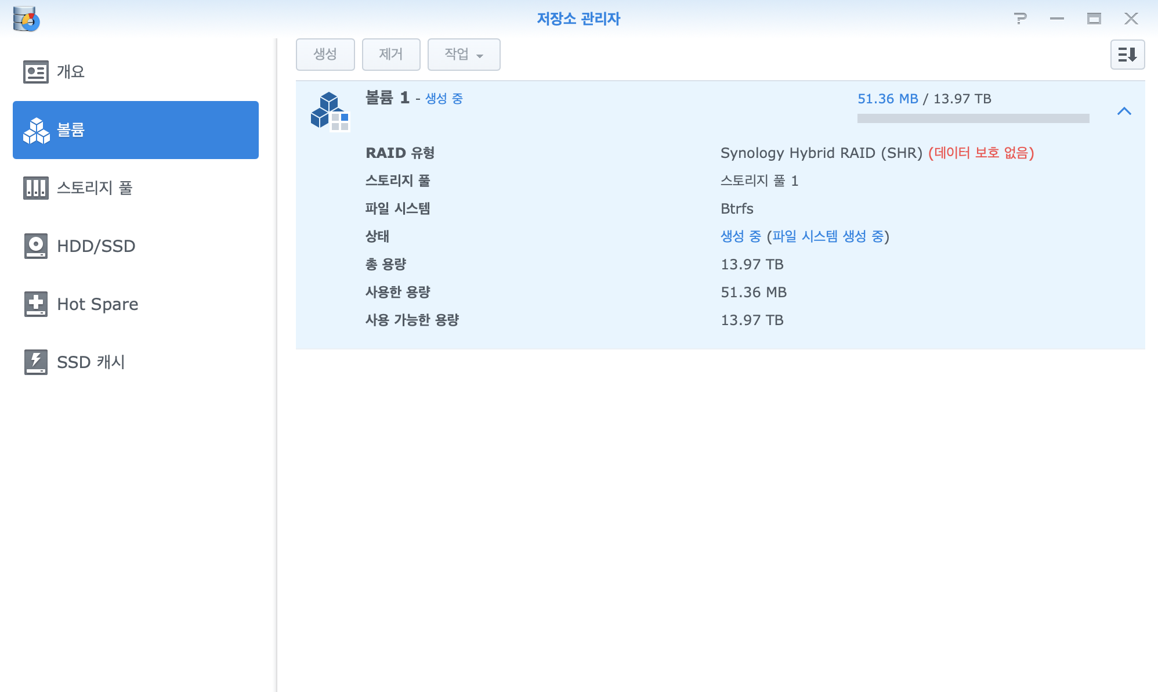The image size is (1158, 692).
Task: Click the HDD/SSD disk icon
Action: 35,246
